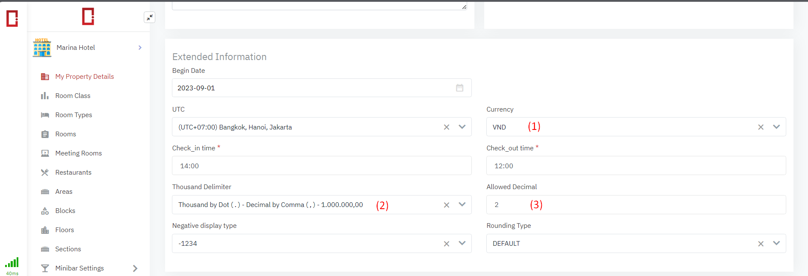Expand the Thousand Delimiter dropdown
Image resolution: width=808 pixels, height=276 pixels.
462,204
